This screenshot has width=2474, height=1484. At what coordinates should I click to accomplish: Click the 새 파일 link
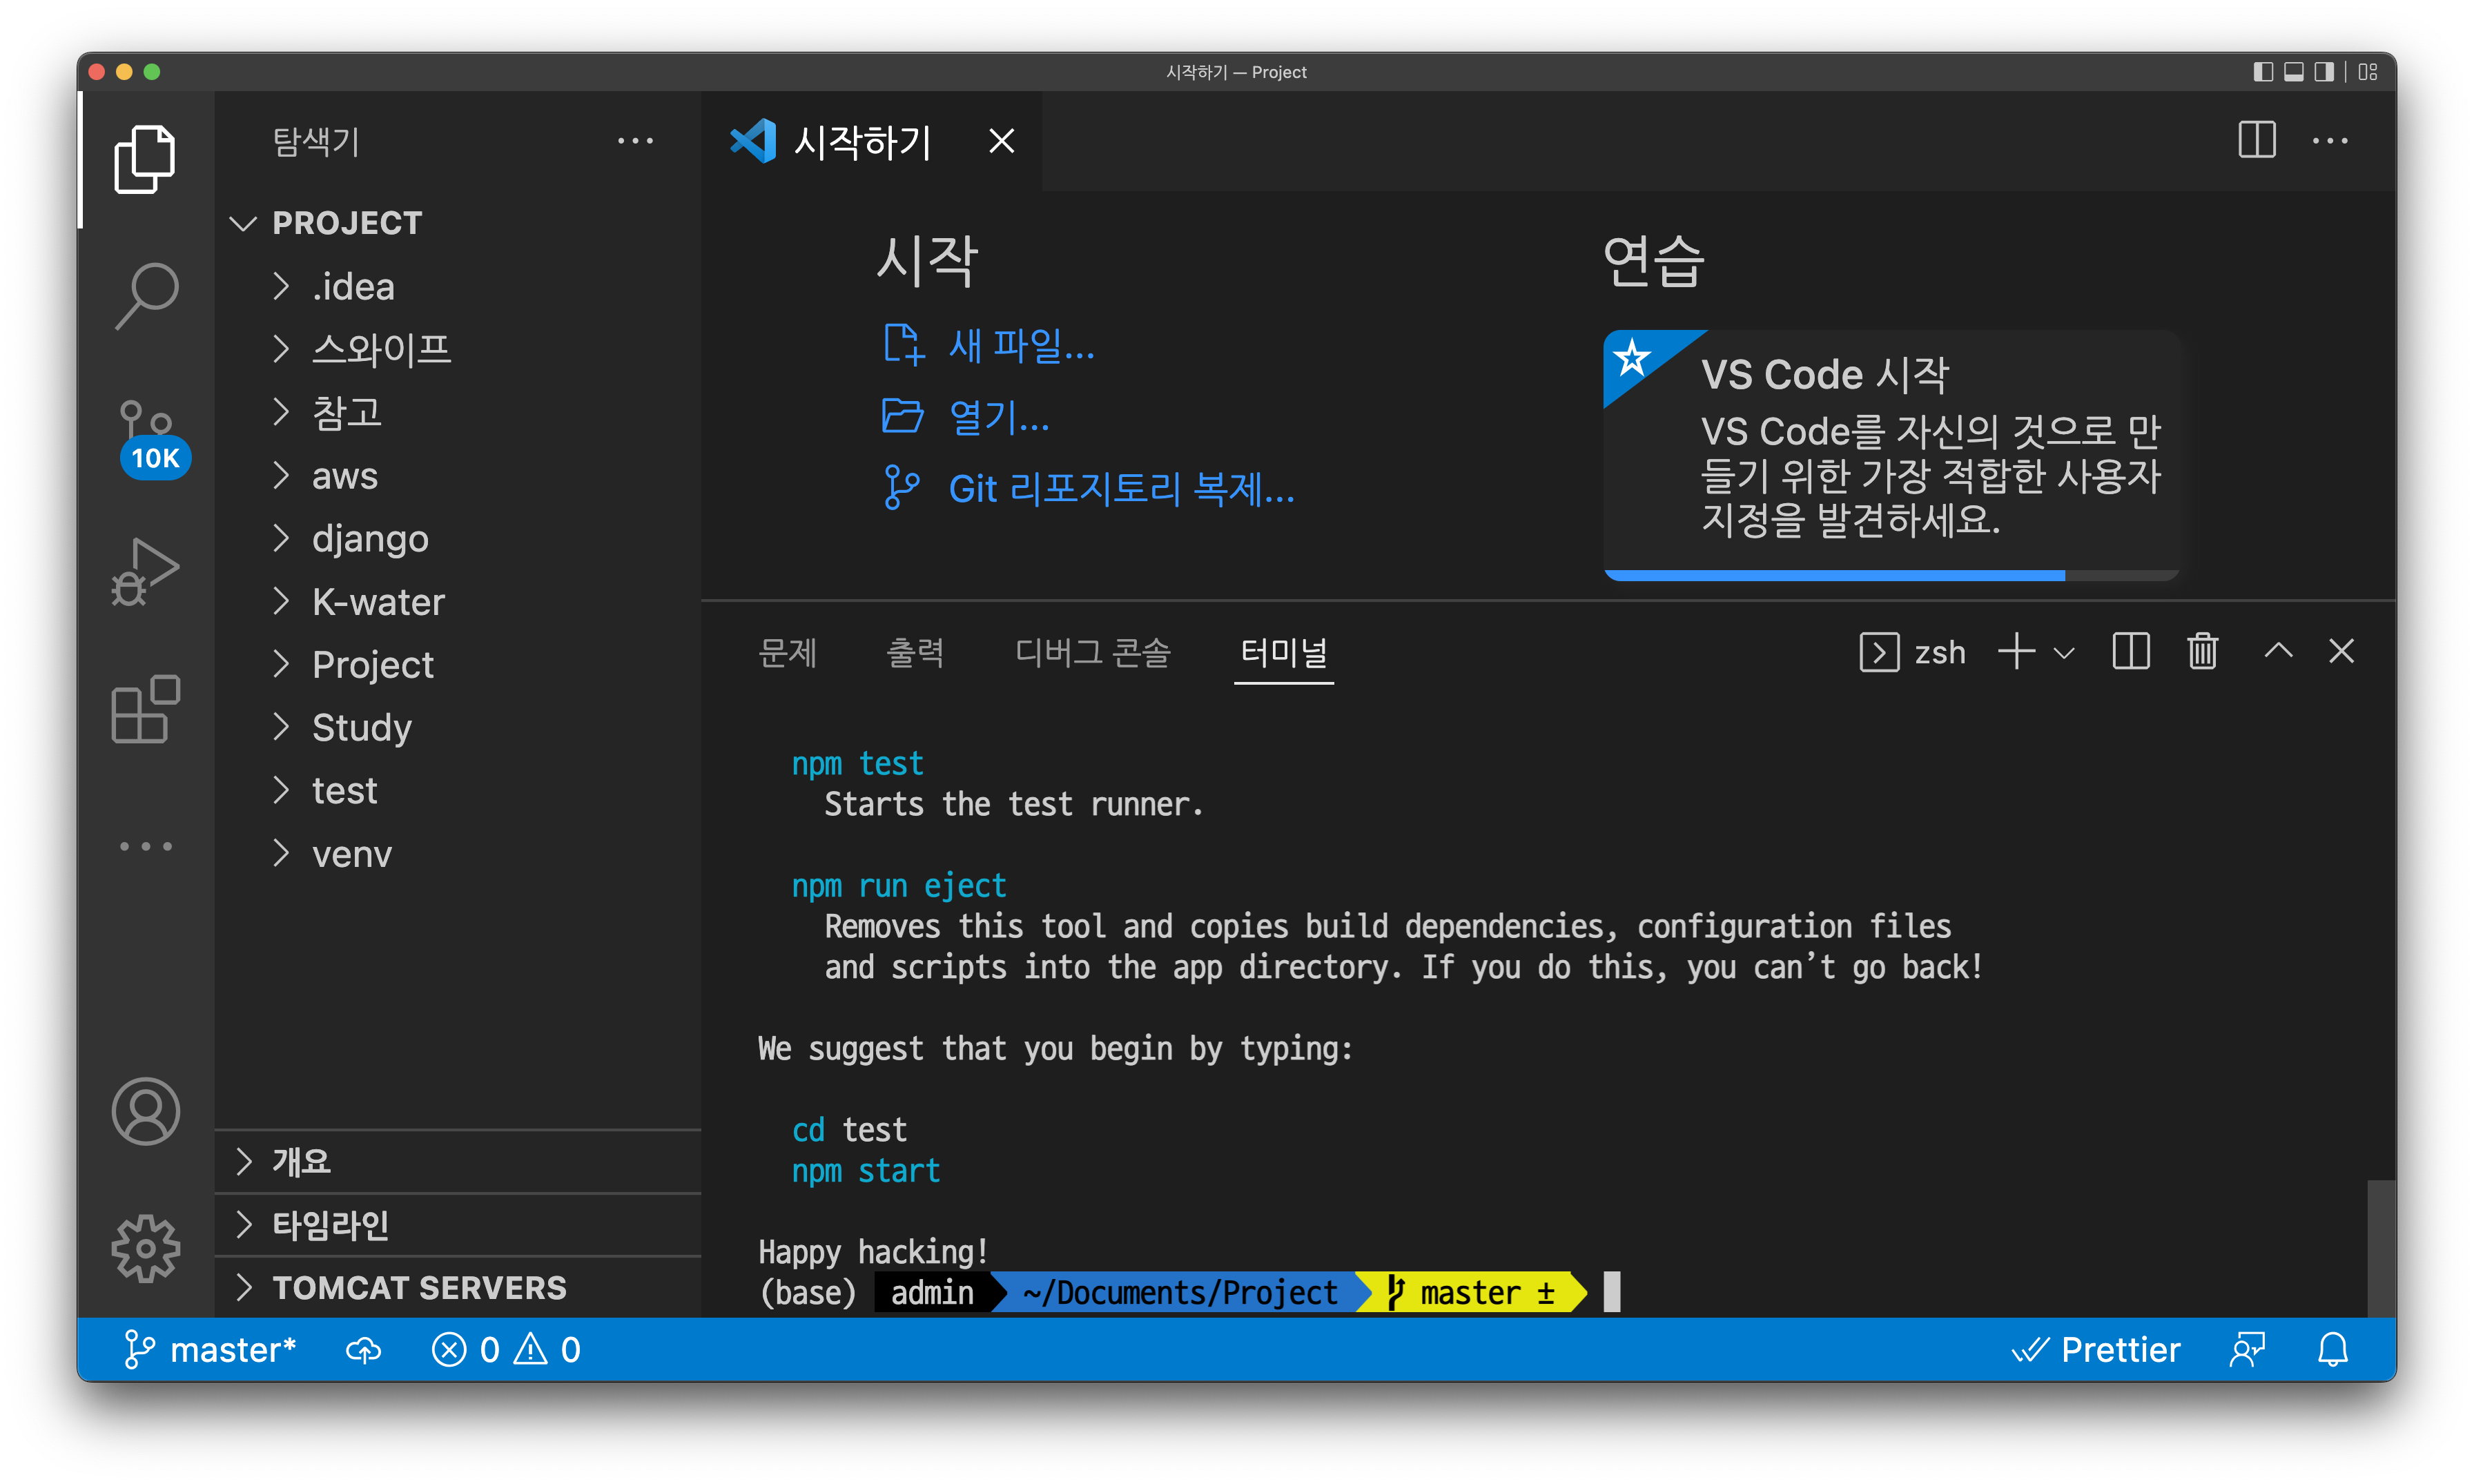tap(1020, 345)
